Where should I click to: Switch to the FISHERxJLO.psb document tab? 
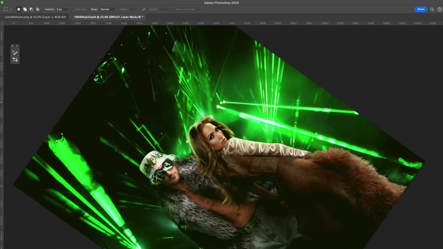click(x=108, y=17)
